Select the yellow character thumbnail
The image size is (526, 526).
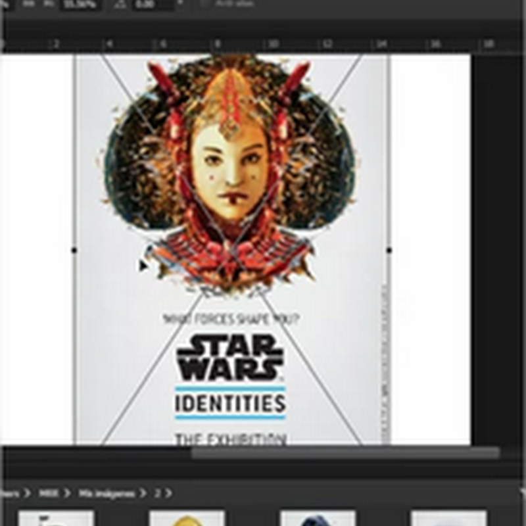click(187, 518)
